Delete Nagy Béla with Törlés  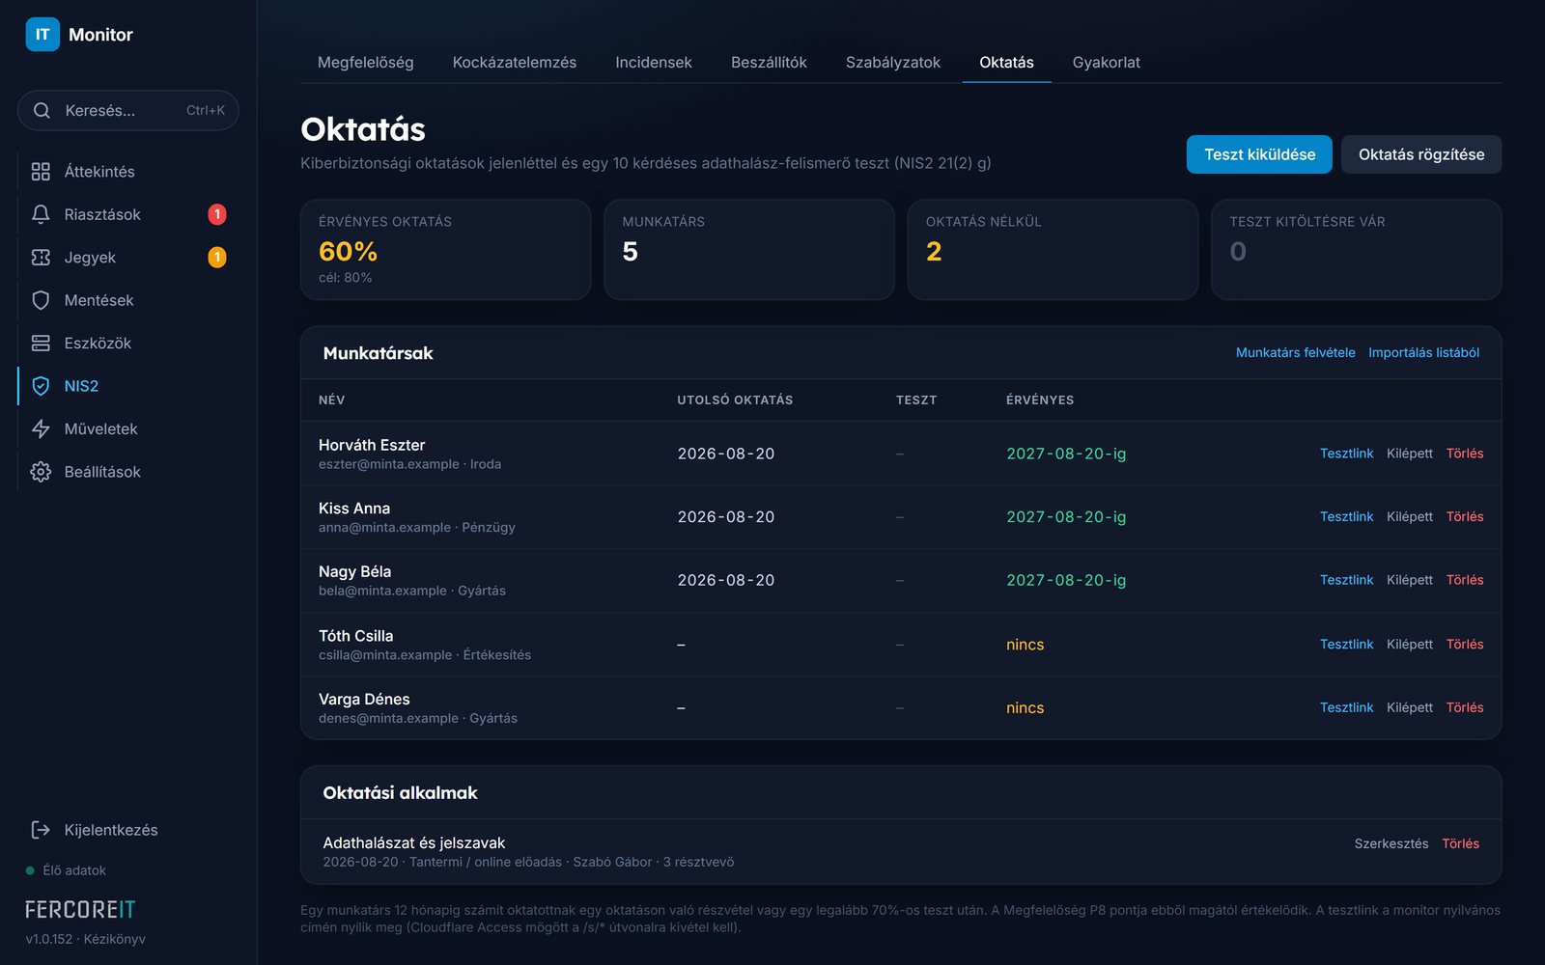point(1465,580)
